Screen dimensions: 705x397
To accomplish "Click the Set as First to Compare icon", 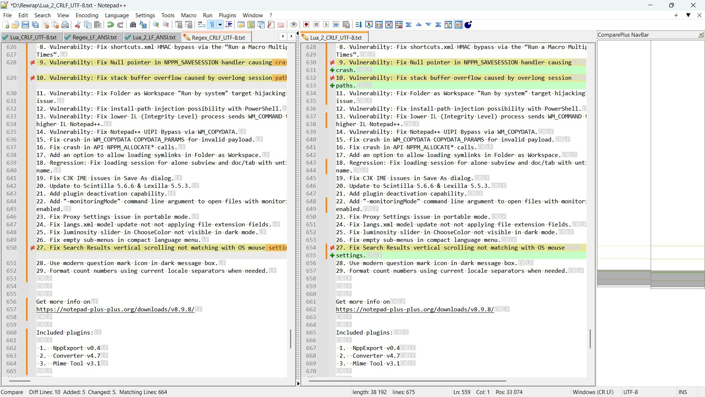I will (x=369, y=25).
